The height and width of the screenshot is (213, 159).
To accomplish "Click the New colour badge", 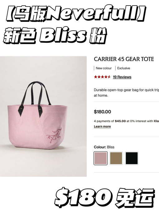I will pyautogui.click(x=104, y=68).
